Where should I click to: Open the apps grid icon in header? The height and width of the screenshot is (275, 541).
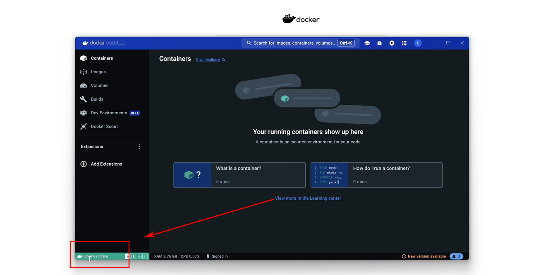click(x=405, y=43)
